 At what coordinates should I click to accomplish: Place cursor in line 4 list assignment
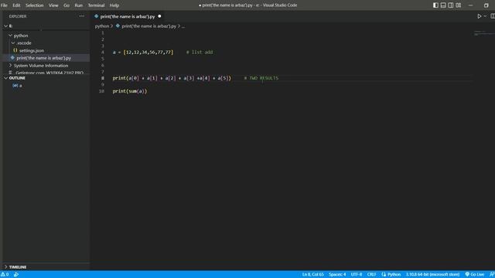click(143, 53)
